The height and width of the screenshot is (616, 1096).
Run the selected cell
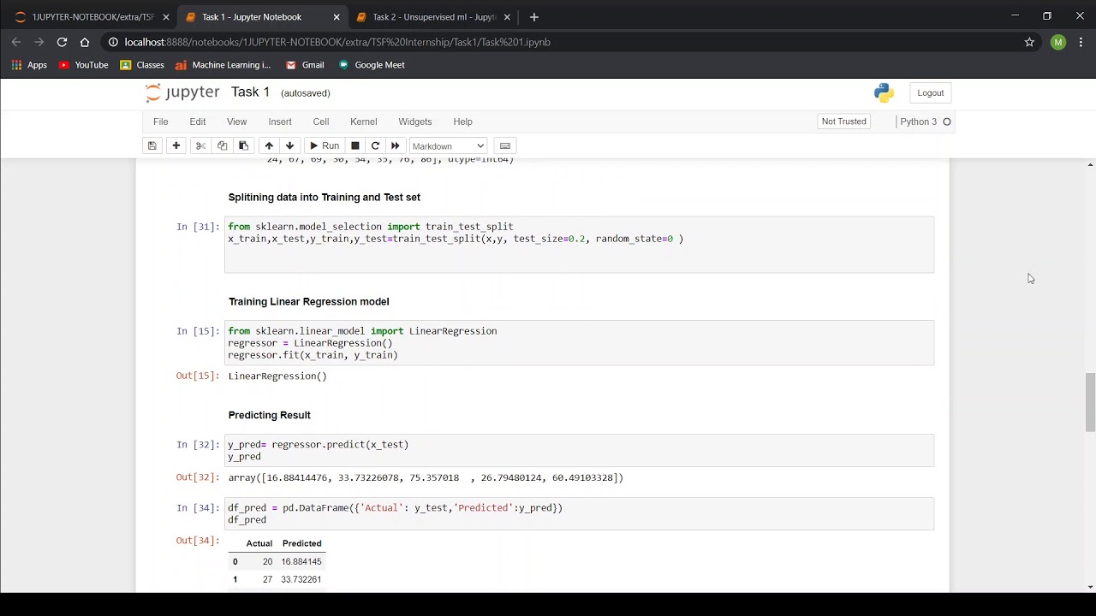tap(324, 145)
